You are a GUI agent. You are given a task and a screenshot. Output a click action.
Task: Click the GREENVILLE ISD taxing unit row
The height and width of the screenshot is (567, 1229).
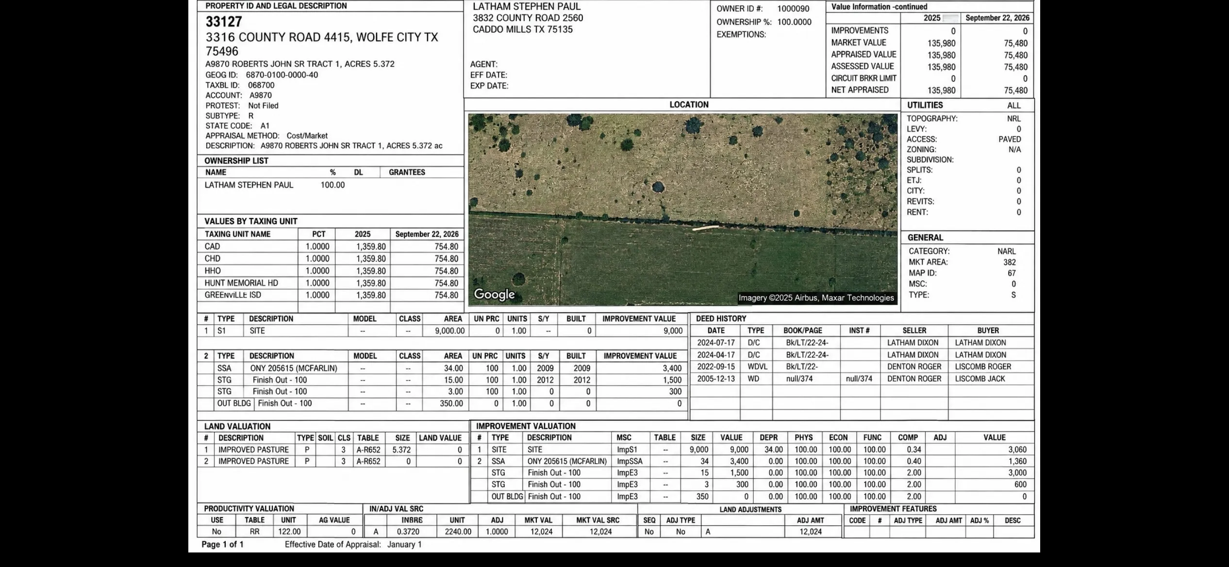[x=330, y=295]
